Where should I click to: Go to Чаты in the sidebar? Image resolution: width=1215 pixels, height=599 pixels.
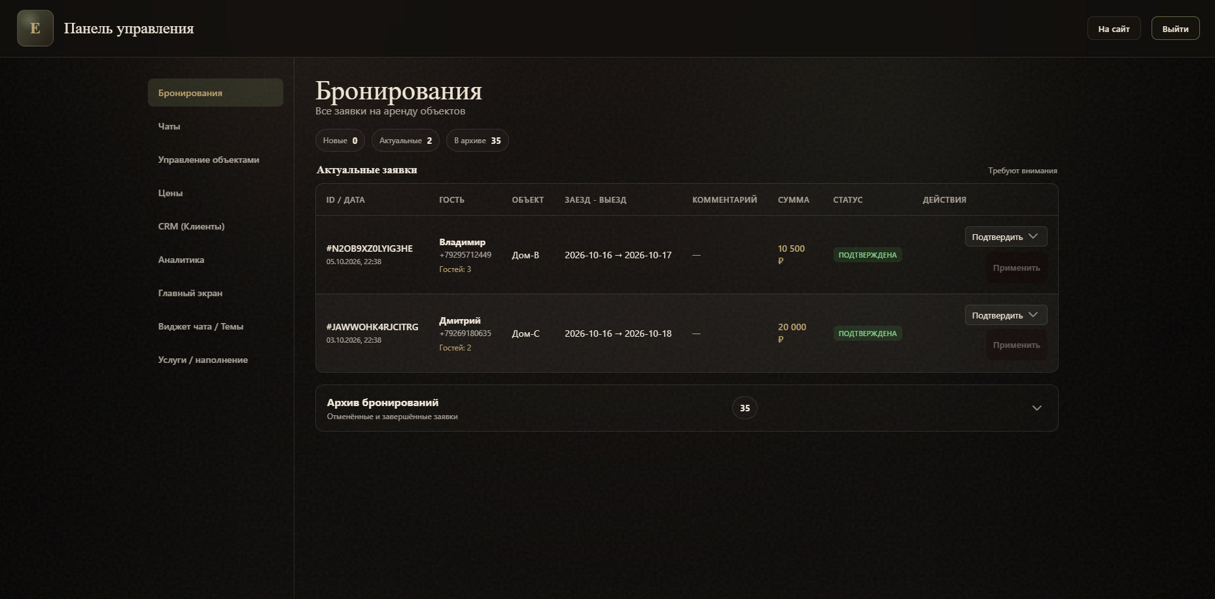click(215, 126)
